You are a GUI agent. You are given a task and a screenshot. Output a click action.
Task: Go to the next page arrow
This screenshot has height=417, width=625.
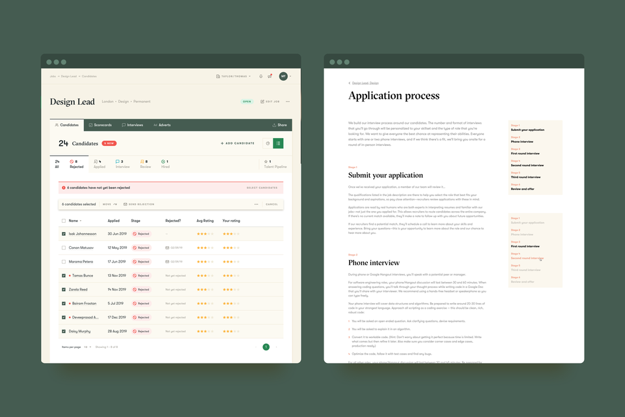tap(276, 347)
